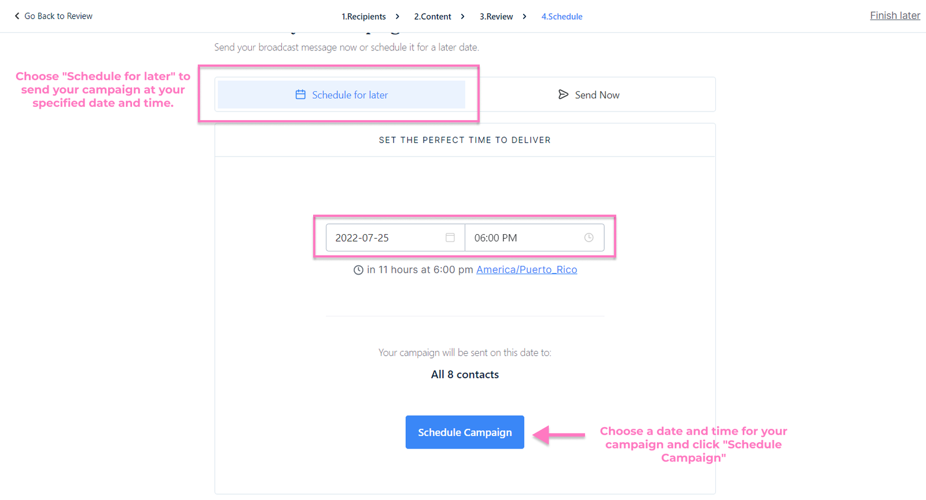Open the time picker clock icon

click(x=589, y=238)
